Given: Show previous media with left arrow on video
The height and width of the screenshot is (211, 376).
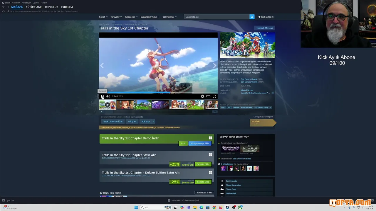Looking at the screenshot, I should tap(102, 66).
